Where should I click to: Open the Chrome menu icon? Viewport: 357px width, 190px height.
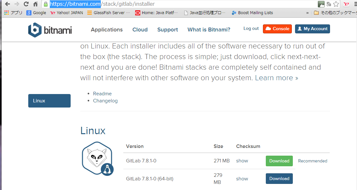tap(355, 4)
